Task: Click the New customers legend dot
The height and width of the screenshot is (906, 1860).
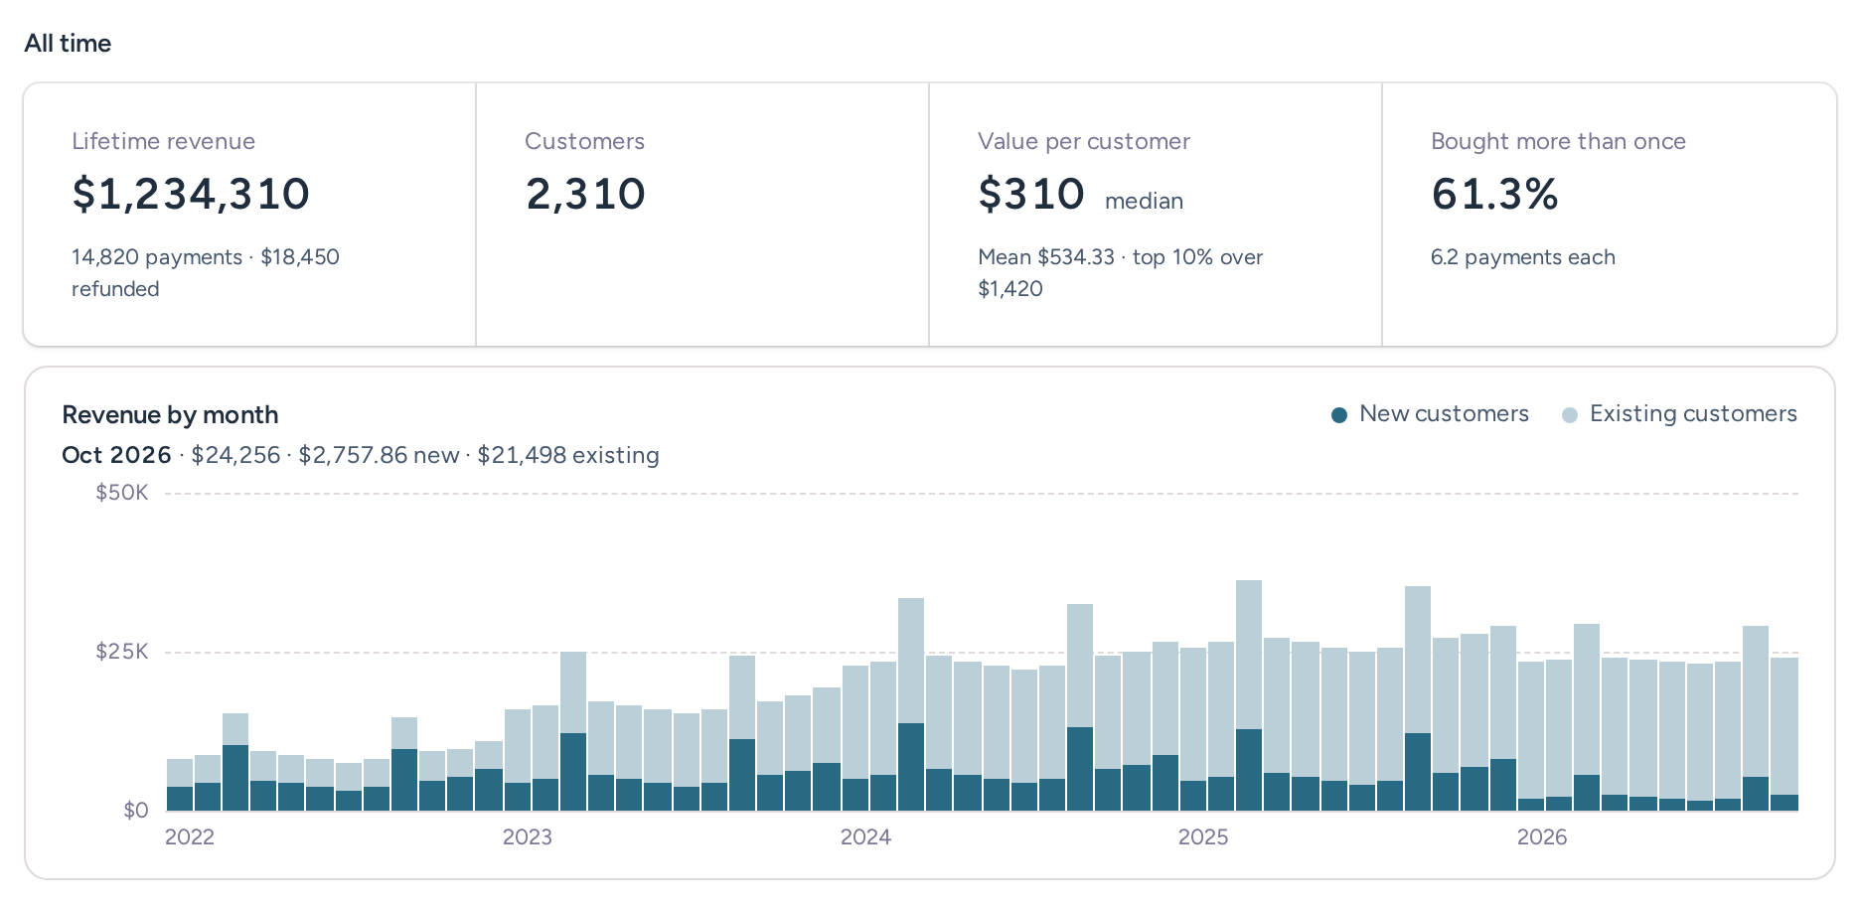Action: pyautogui.click(x=1339, y=415)
